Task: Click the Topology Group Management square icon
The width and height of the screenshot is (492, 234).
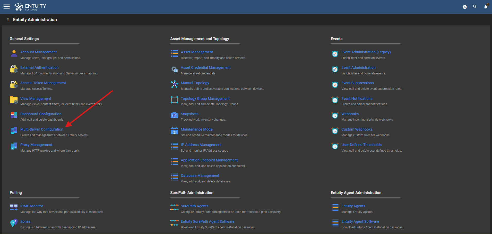Action: pos(175,100)
